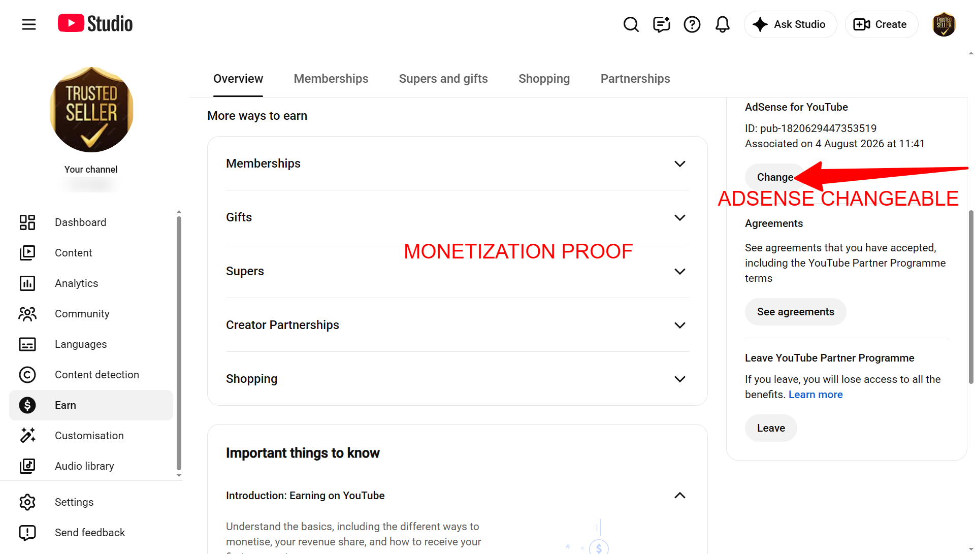
Task: Expand the Gifts section
Action: 457,217
